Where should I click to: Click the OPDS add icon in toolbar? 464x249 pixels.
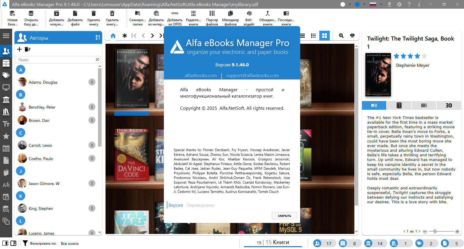point(175,18)
